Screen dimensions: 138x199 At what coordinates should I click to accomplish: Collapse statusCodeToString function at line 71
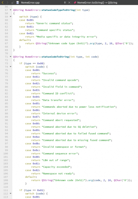(11, 56)
